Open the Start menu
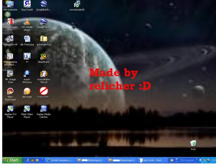The image size is (216, 166). tap(13, 160)
